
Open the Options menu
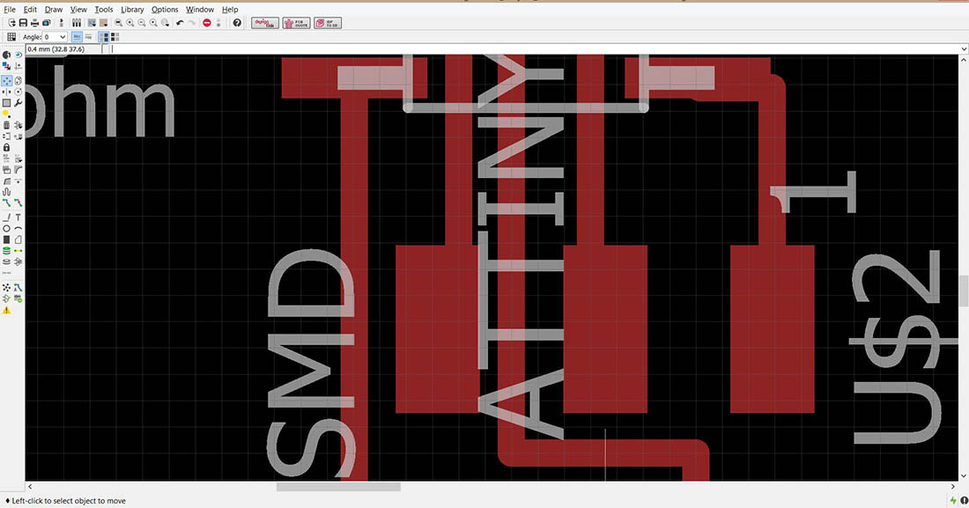pos(165,10)
